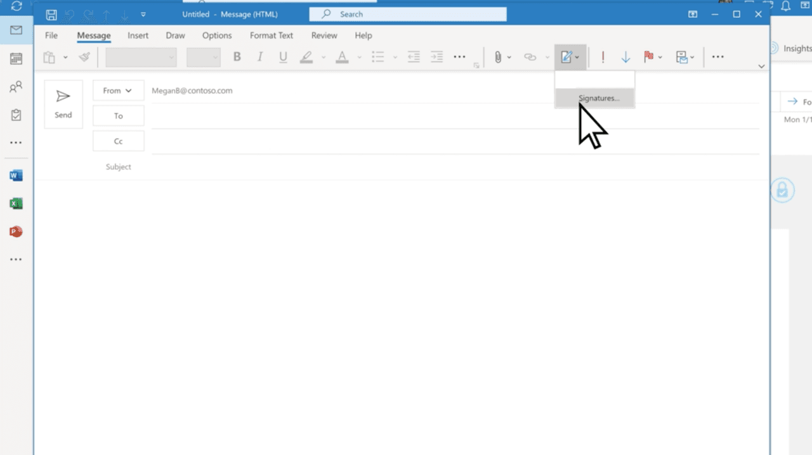Launch Word from the sidebar

click(16, 175)
